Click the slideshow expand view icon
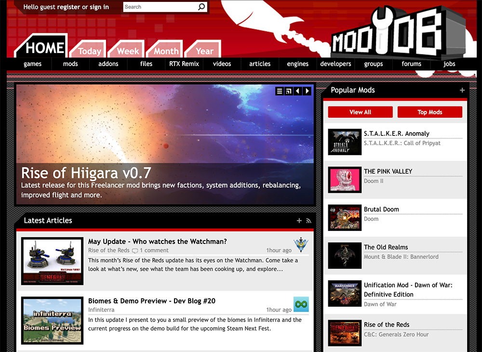Image resolution: width=482 pixels, height=352 pixels. pos(289,91)
